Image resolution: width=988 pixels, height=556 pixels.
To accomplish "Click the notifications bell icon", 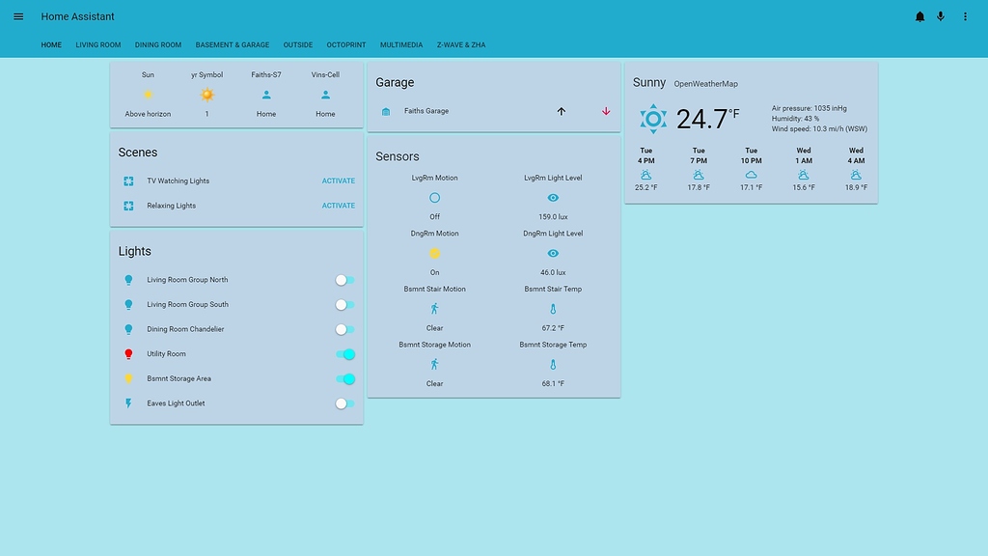I will pyautogui.click(x=919, y=15).
